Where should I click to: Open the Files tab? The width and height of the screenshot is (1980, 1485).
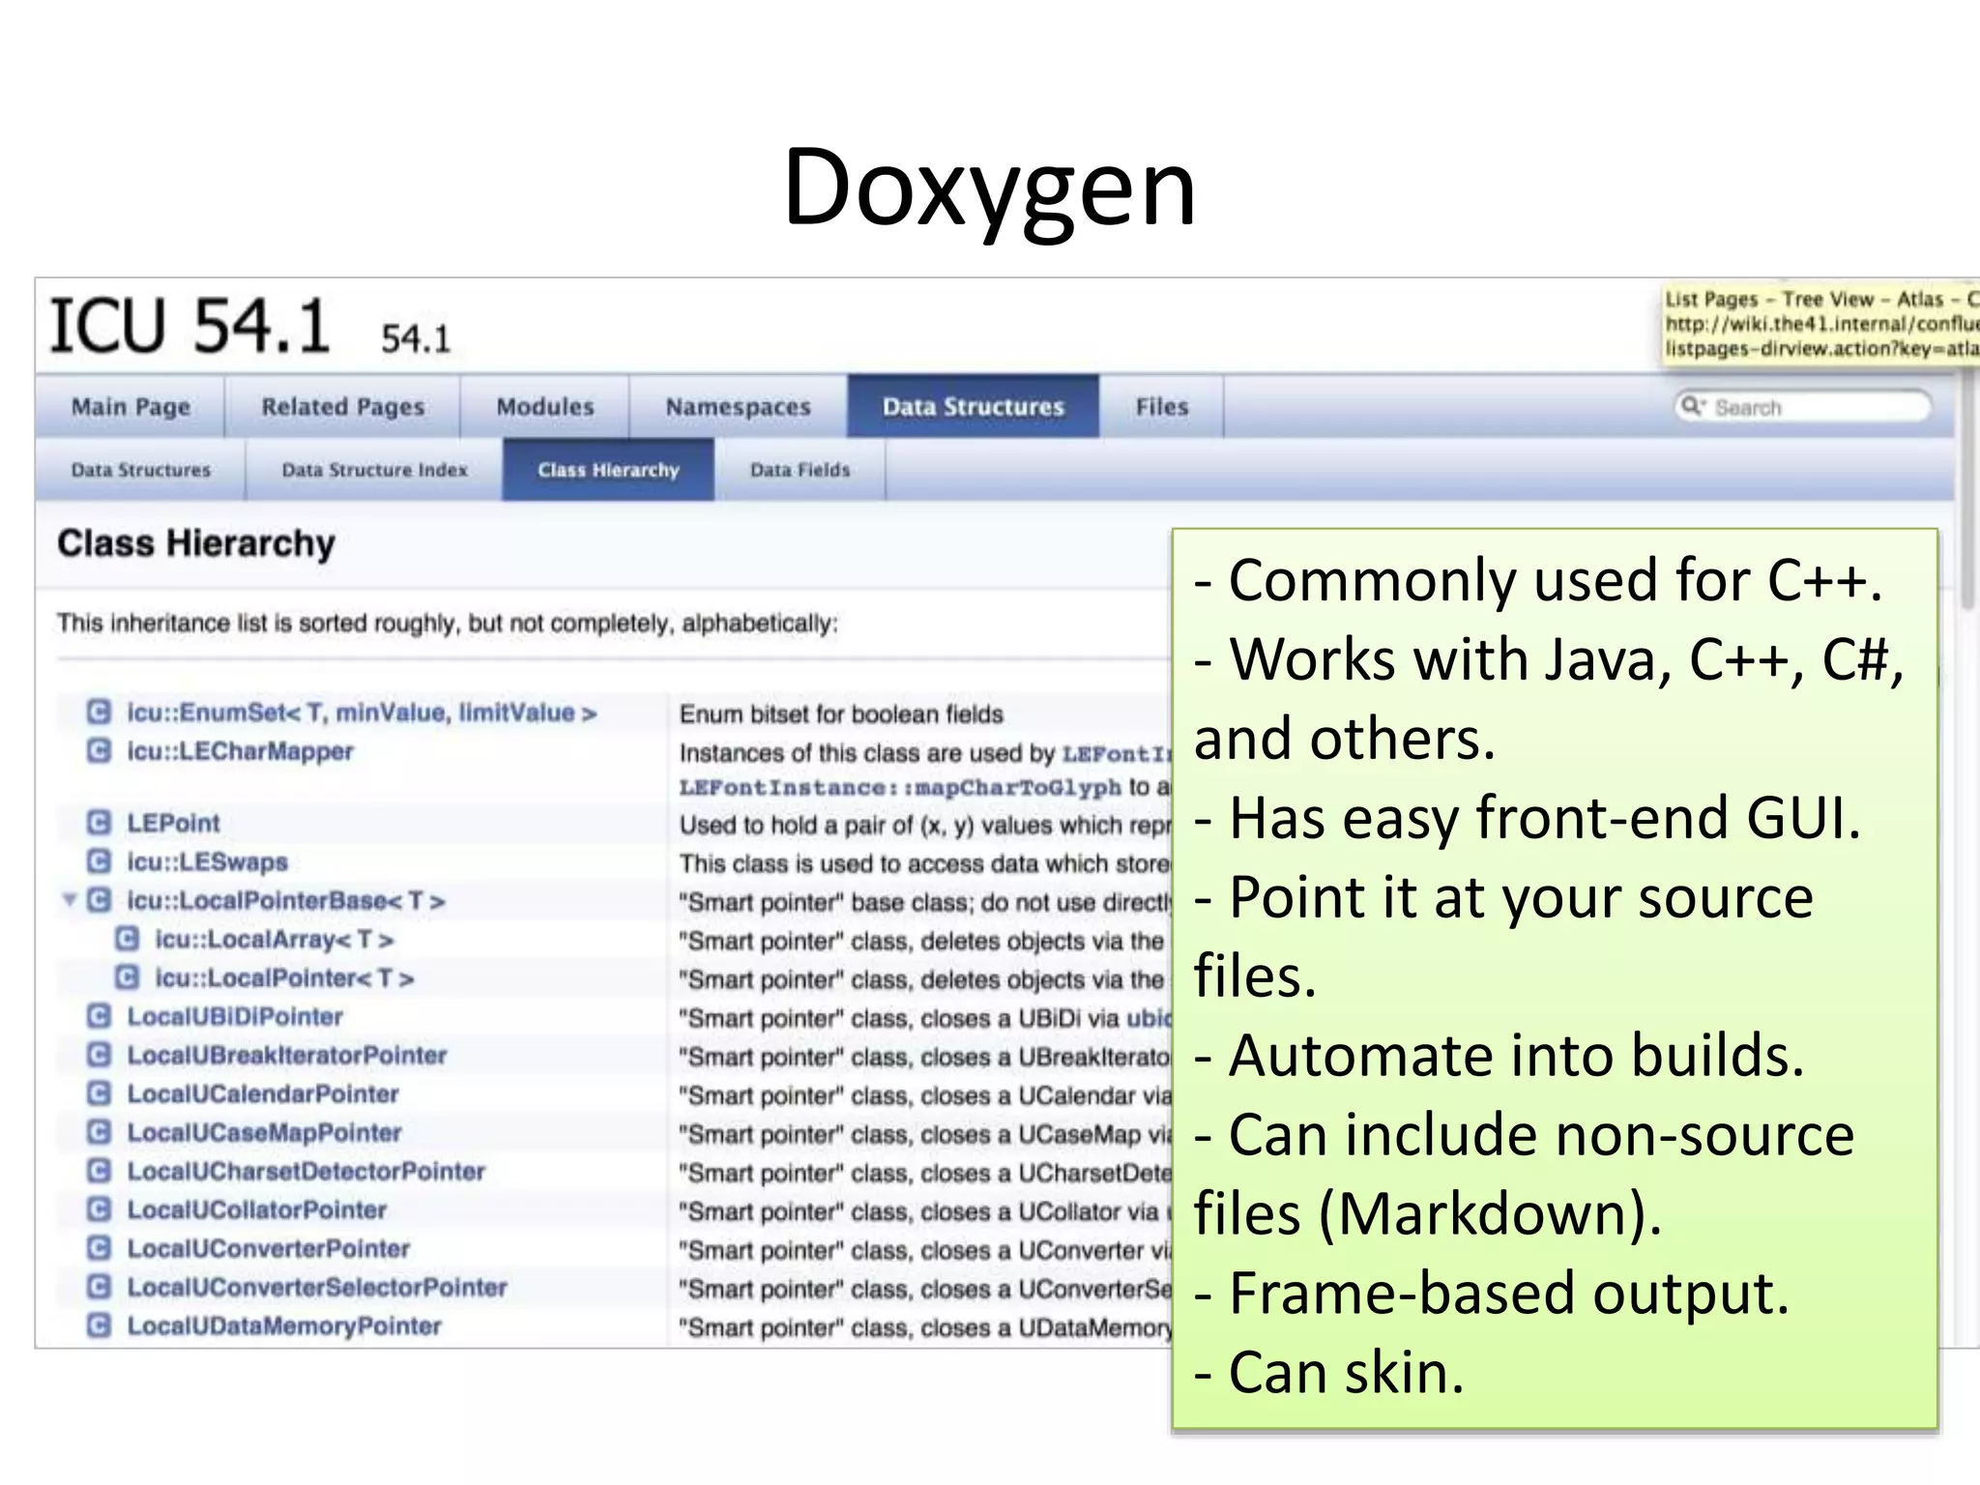[x=1162, y=407]
